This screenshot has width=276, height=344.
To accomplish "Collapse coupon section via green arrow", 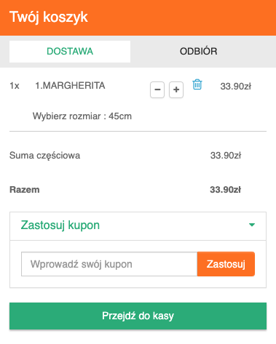I will 252,225.
